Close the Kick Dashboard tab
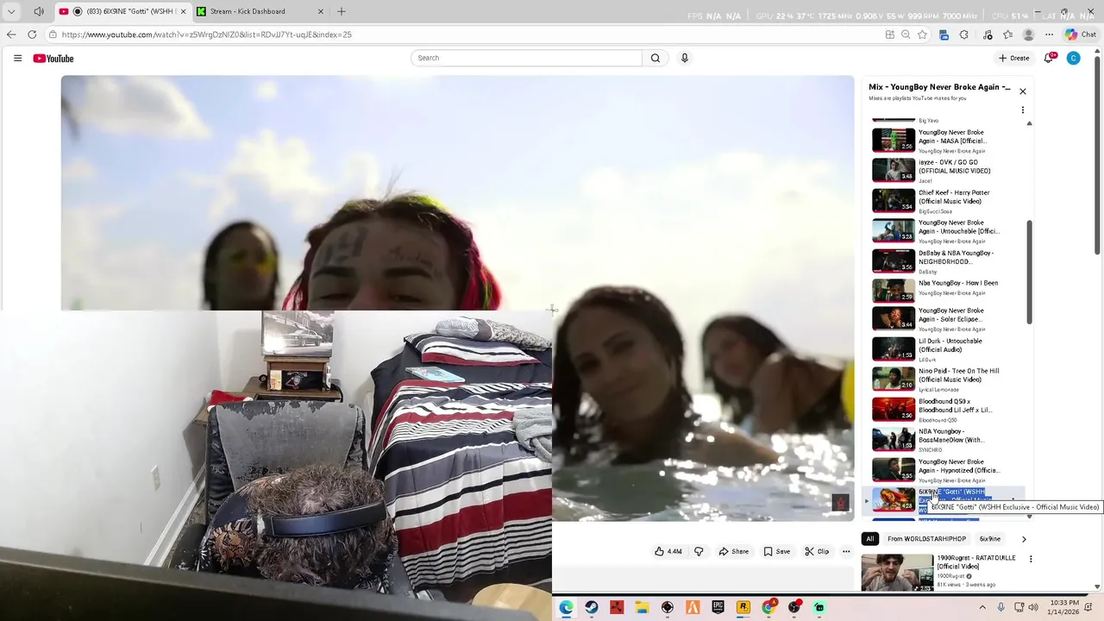The height and width of the screenshot is (621, 1104). coord(321,11)
